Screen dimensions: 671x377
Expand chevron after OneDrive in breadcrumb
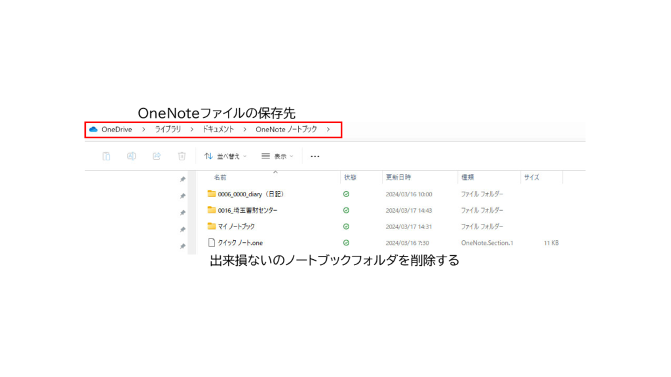point(144,129)
